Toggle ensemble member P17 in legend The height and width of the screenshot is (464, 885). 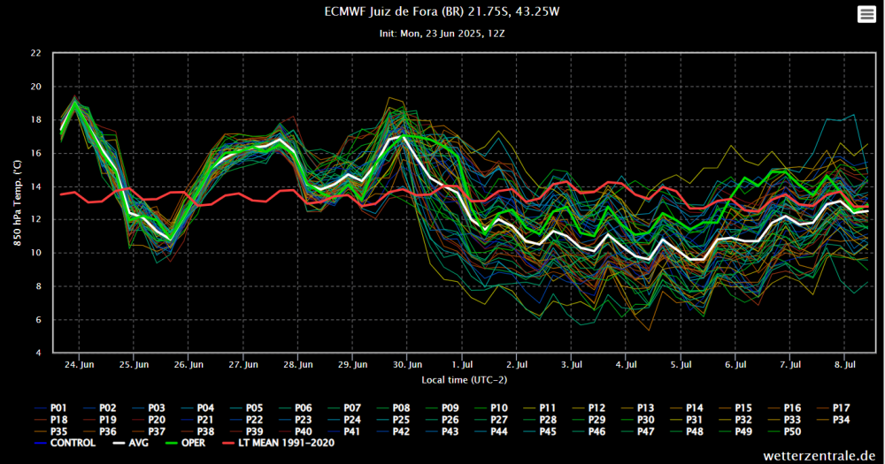point(842,407)
